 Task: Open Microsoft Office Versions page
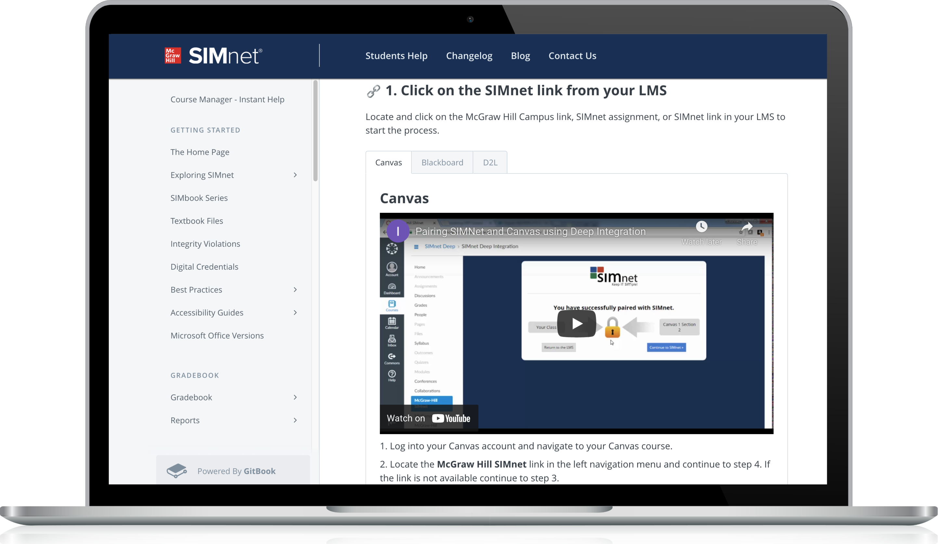click(217, 336)
